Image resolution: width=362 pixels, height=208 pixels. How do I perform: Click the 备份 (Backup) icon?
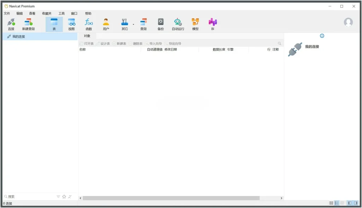[x=161, y=24]
